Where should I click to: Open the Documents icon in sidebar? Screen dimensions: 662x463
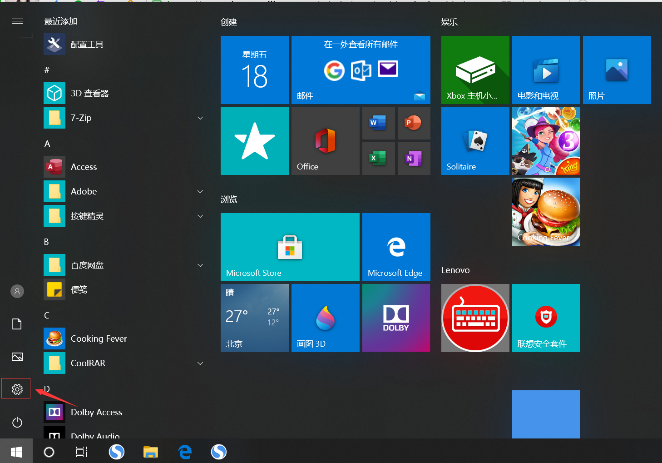17,324
